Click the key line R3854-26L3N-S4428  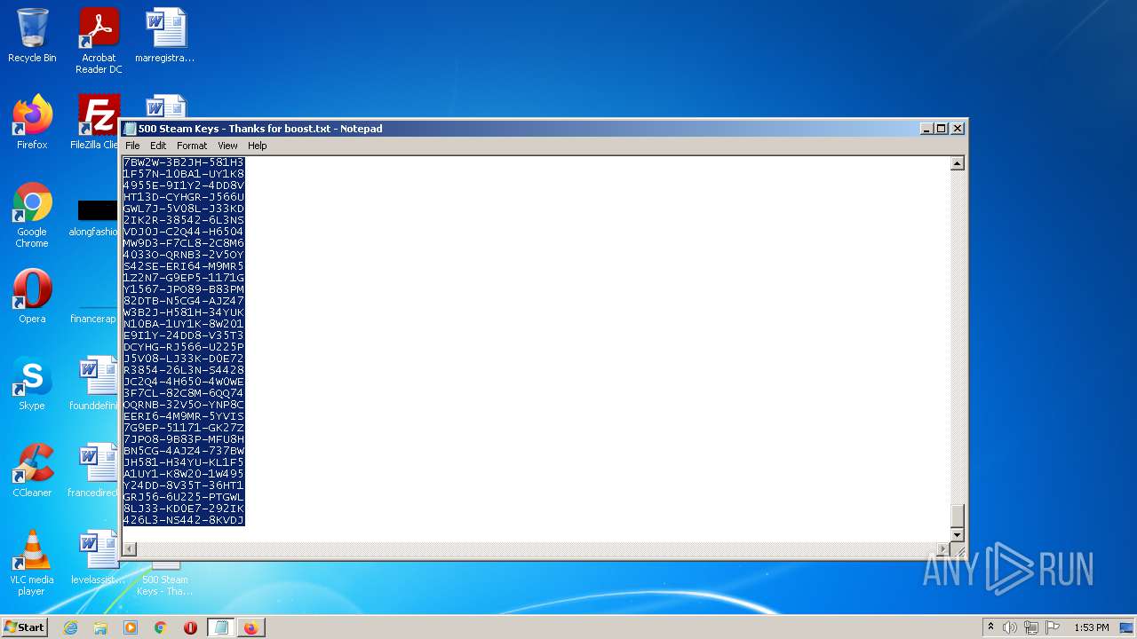pyautogui.click(x=184, y=370)
